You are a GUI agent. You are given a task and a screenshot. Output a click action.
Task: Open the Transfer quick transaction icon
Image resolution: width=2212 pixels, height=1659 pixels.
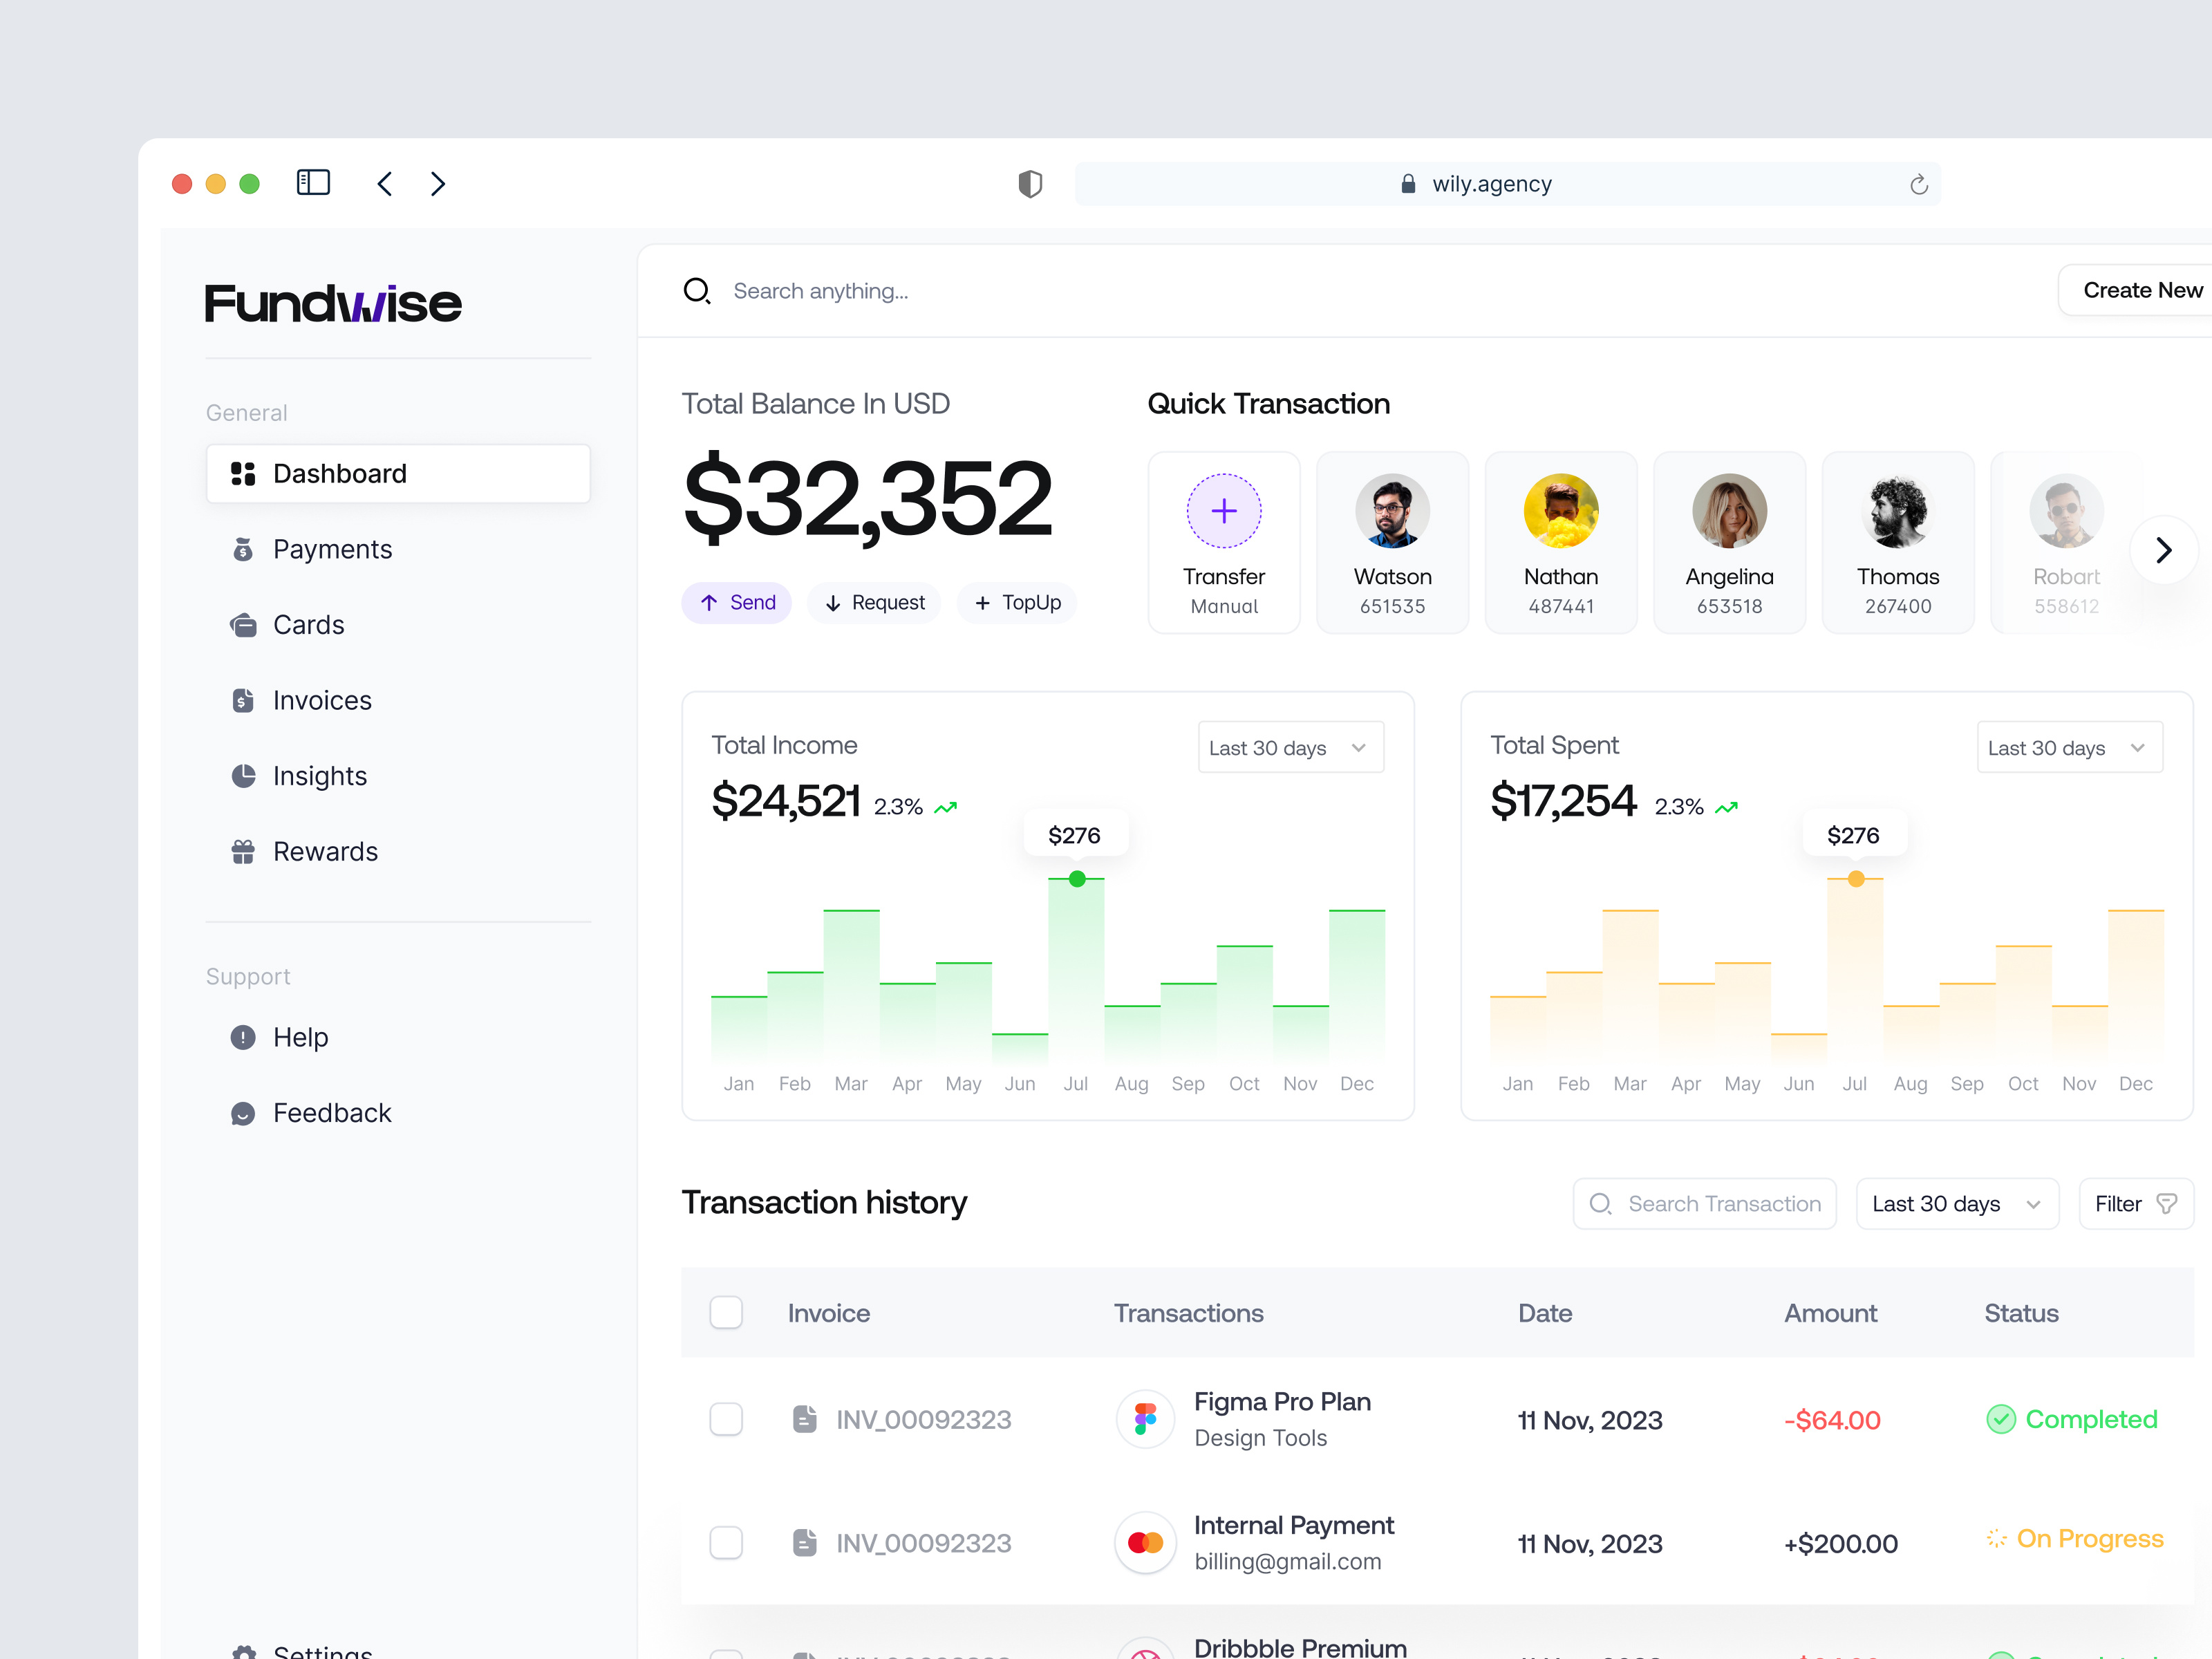coord(1223,510)
